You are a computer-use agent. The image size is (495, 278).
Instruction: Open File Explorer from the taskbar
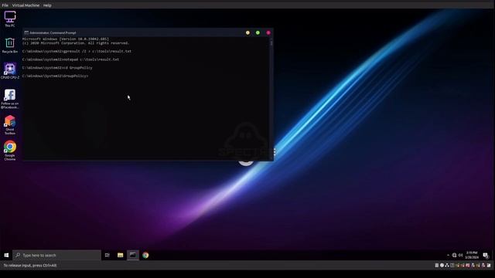pyautogui.click(x=121, y=255)
